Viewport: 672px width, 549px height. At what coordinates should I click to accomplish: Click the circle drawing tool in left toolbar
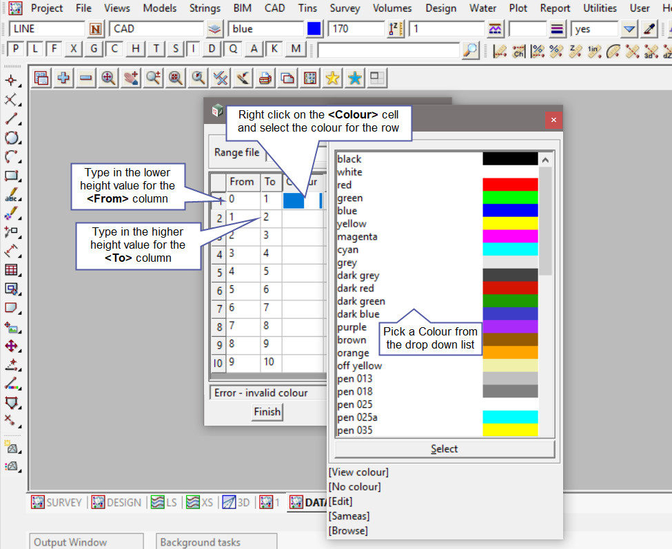[11, 138]
